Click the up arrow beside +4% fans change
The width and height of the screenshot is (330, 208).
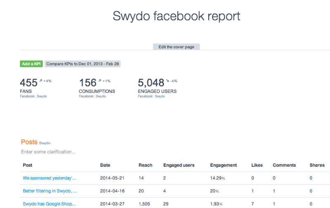click(x=41, y=80)
